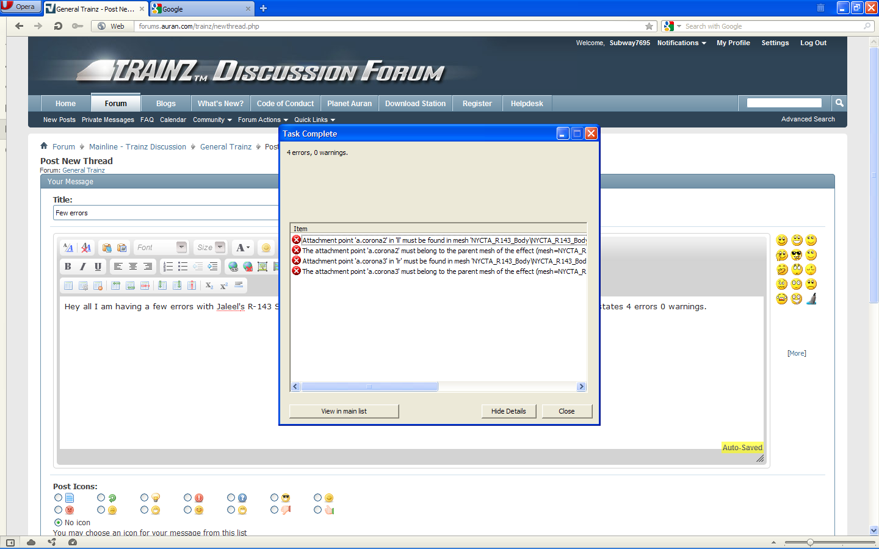Image resolution: width=879 pixels, height=549 pixels.
Task: Click the horizontal scrollbar in error list
Action: pos(369,387)
